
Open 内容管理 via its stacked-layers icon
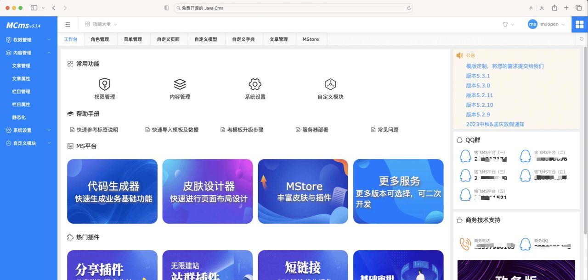click(180, 85)
